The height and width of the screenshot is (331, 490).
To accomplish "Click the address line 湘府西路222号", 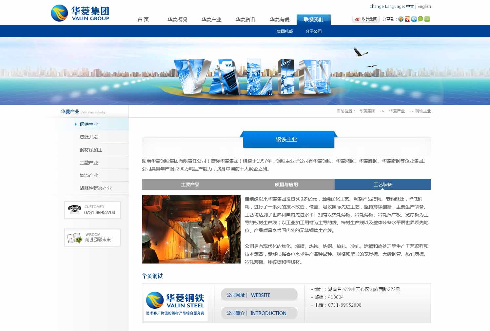I will [x=355, y=289].
